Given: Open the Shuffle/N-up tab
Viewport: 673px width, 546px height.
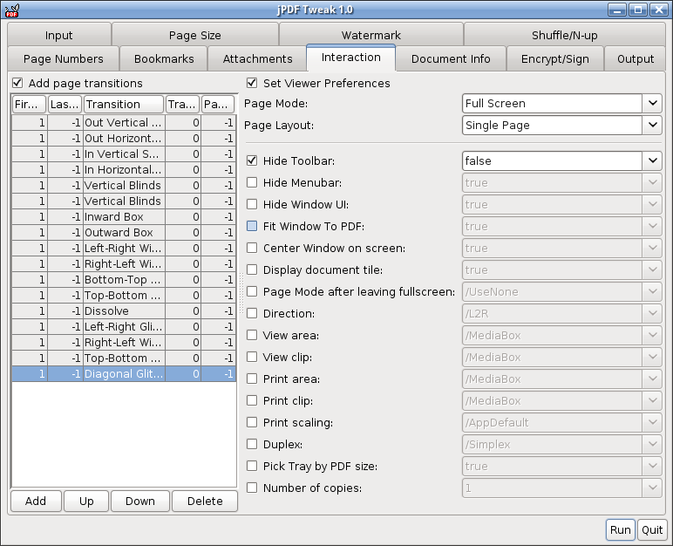Looking at the screenshot, I should 564,35.
